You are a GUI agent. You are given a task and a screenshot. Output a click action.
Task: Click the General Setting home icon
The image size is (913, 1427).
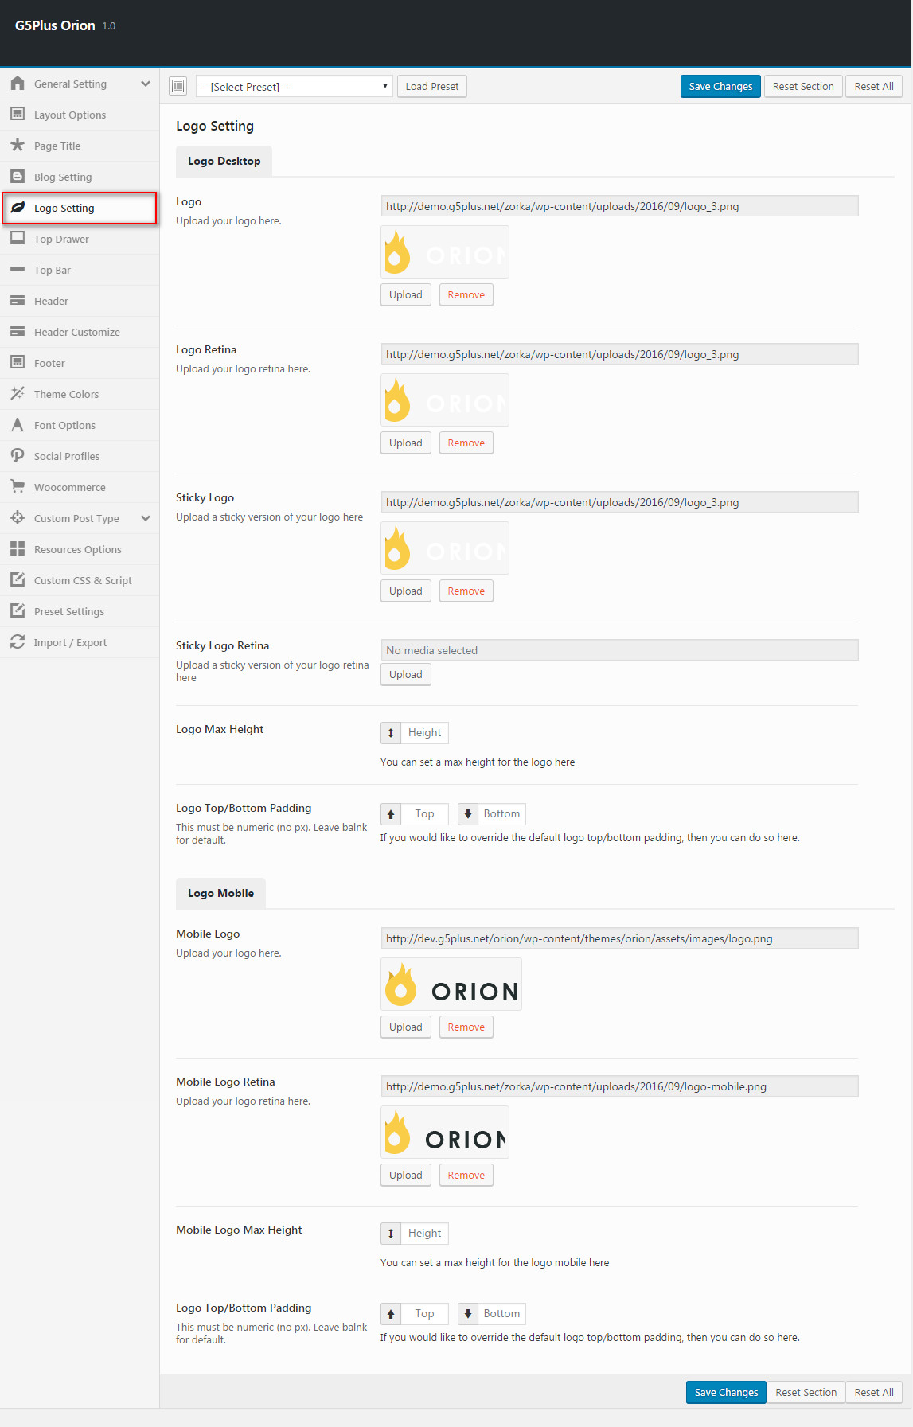point(18,84)
